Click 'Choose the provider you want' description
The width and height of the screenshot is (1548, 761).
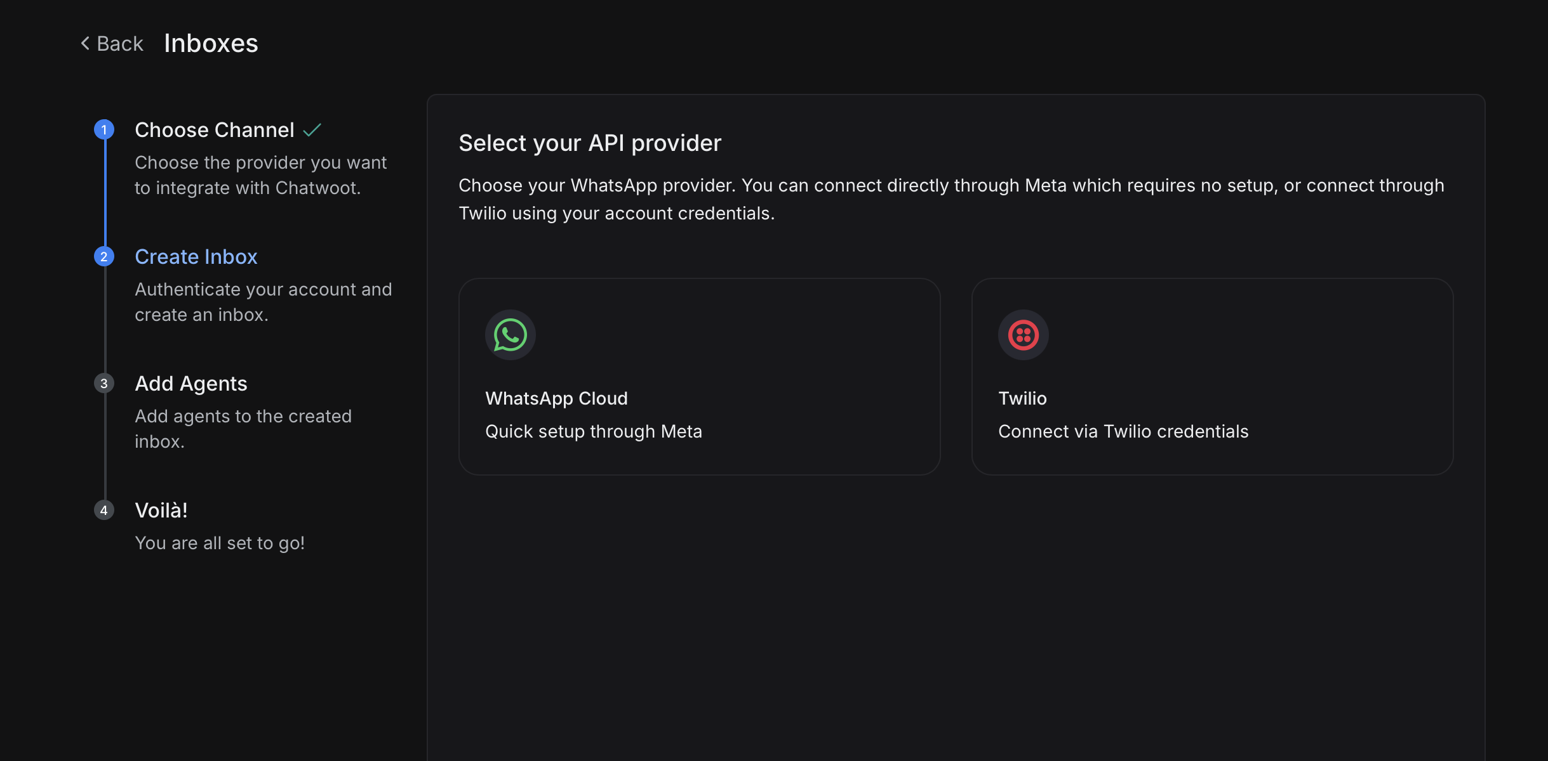[x=260, y=175]
